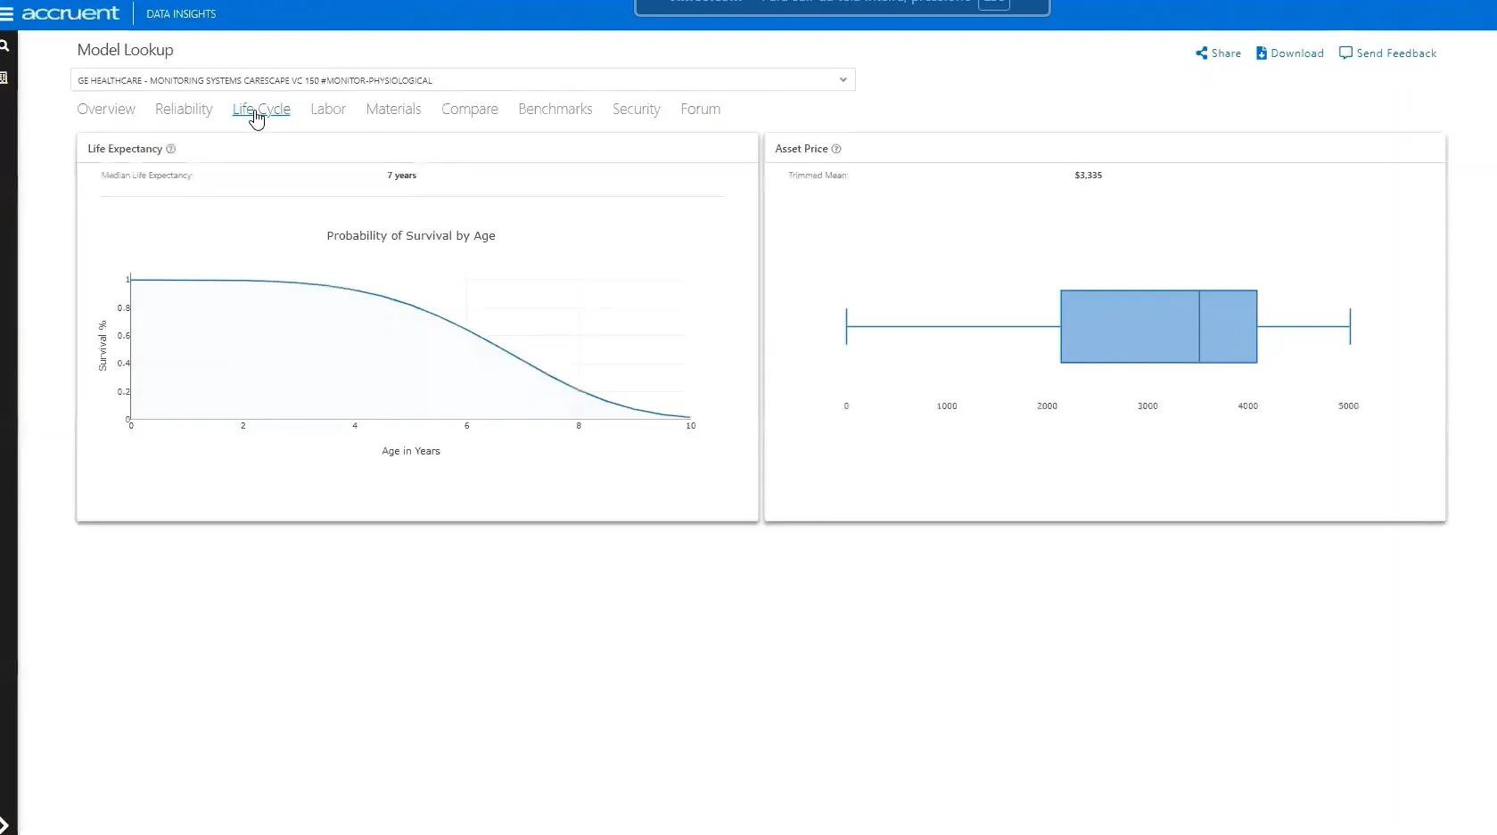The width and height of the screenshot is (1497, 835).
Task: Expand the left sidebar with bottom chevron
Action: pyautogui.click(x=5, y=824)
